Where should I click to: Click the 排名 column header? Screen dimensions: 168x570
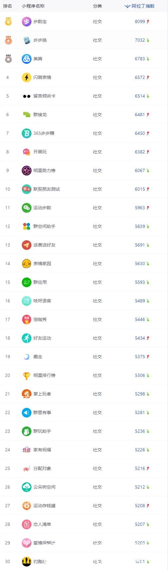tap(8, 6)
